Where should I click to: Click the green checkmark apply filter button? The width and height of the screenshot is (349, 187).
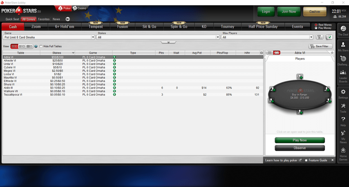[329, 37]
